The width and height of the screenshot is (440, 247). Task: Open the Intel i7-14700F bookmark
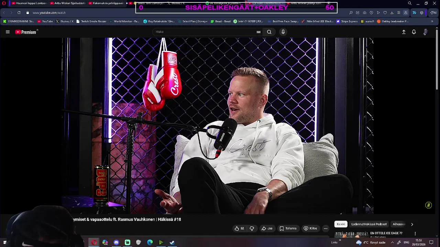pos(248,21)
